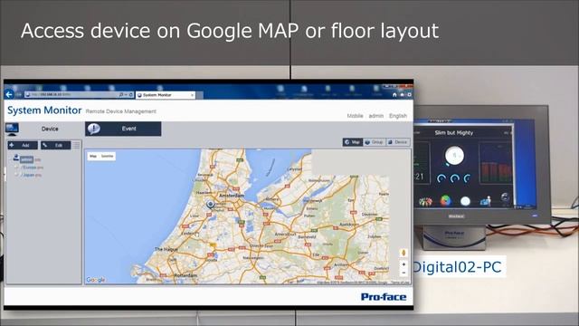Close the System Monitor browser tab
The height and width of the screenshot is (326, 579).
pos(192,95)
